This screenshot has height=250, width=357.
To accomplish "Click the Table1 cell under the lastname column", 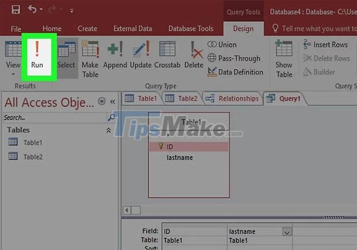I will tap(260, 240).
